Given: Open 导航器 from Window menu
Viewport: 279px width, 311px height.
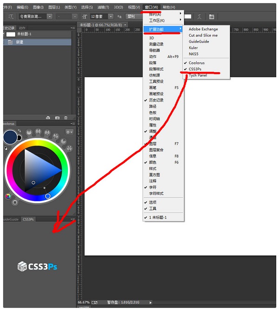Looking at the screenshot, I should [x=163, y=50].
